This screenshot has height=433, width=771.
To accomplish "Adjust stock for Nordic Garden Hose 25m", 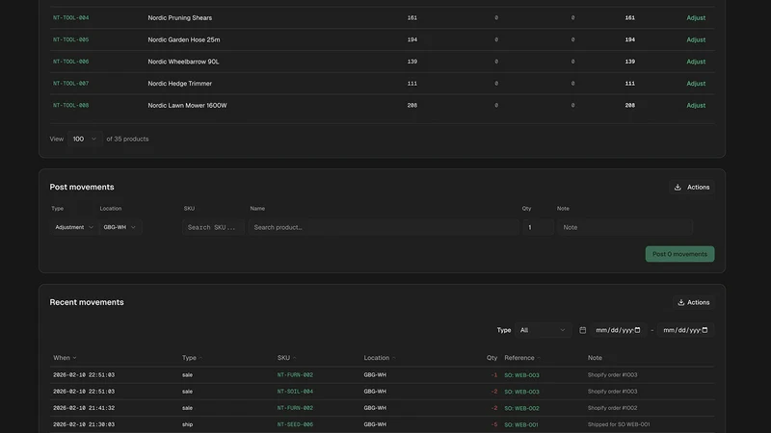I will pos(696,39).
